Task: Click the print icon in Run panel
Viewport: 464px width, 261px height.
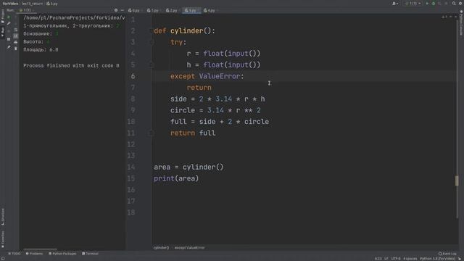Action: (16, 42)
